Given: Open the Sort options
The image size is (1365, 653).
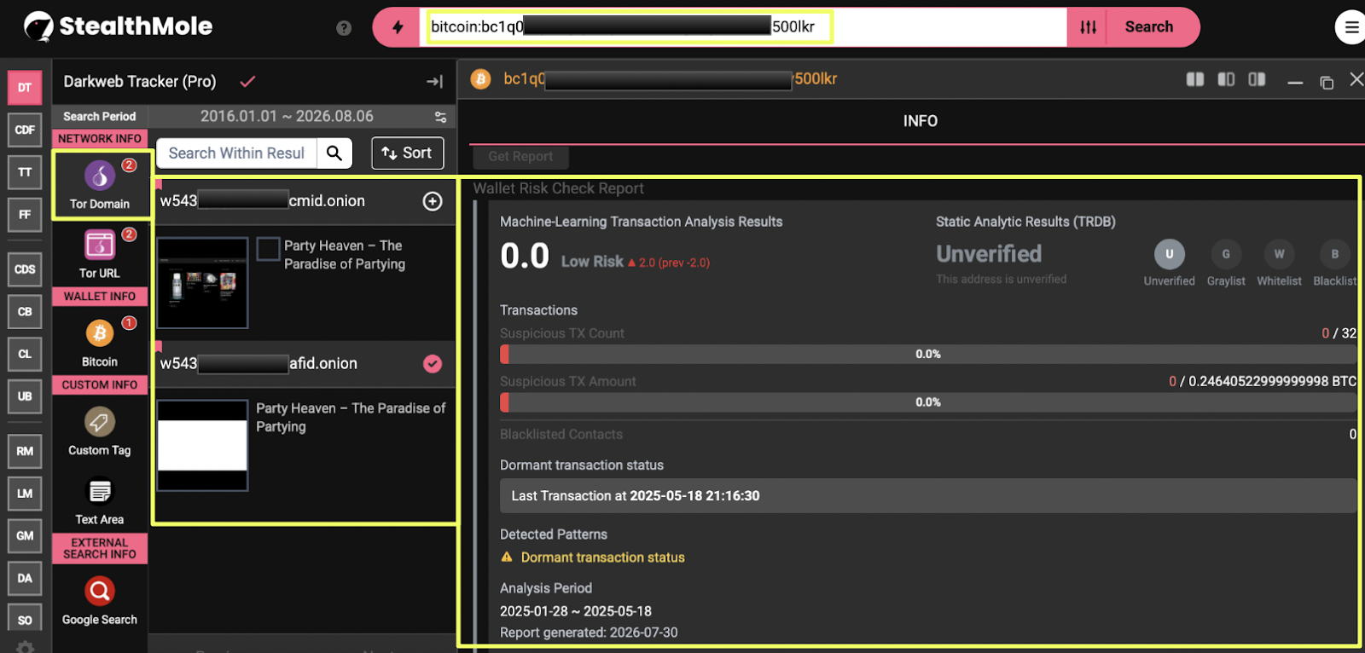Looking at the screenshot, I should click(x=408, y=153).
